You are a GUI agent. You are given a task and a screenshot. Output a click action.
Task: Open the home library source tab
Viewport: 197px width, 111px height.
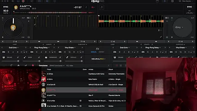(18, 65)
